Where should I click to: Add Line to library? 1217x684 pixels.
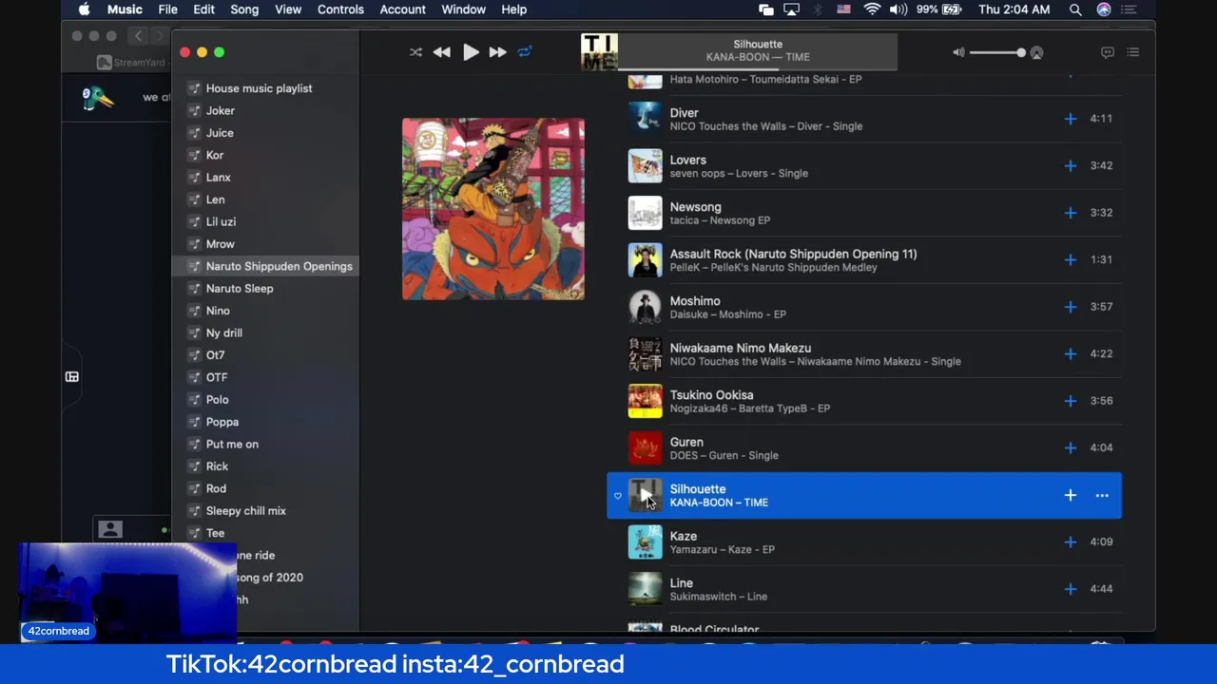[1071, 589]
